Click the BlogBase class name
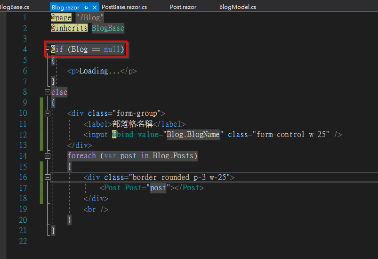 pyautogui.click(x=108, y=28)
